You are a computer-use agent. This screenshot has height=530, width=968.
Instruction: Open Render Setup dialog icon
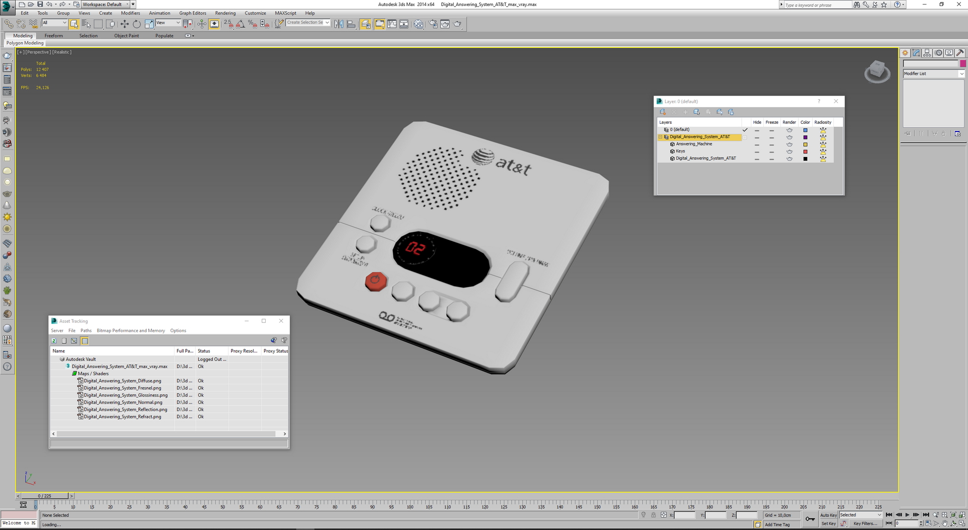[433, 24]
